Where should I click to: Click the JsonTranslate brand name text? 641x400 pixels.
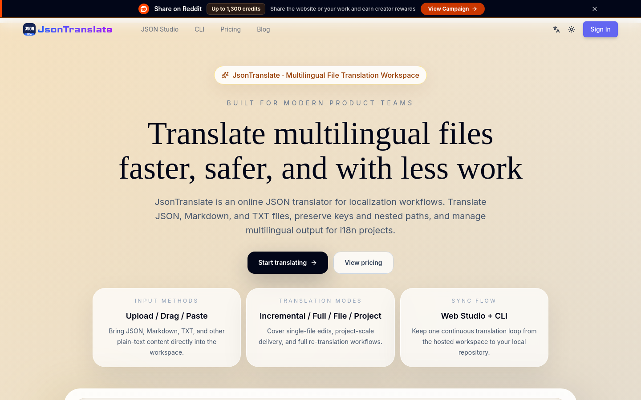coord(75,29)
